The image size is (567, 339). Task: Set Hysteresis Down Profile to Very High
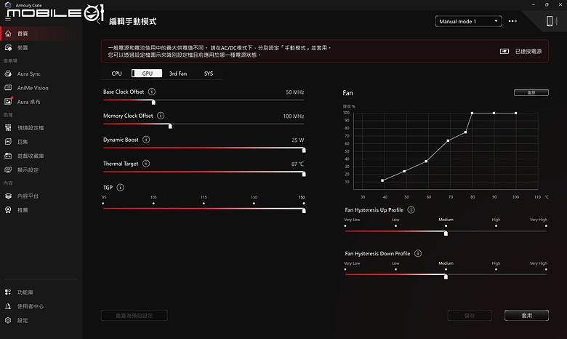[546, 269]
